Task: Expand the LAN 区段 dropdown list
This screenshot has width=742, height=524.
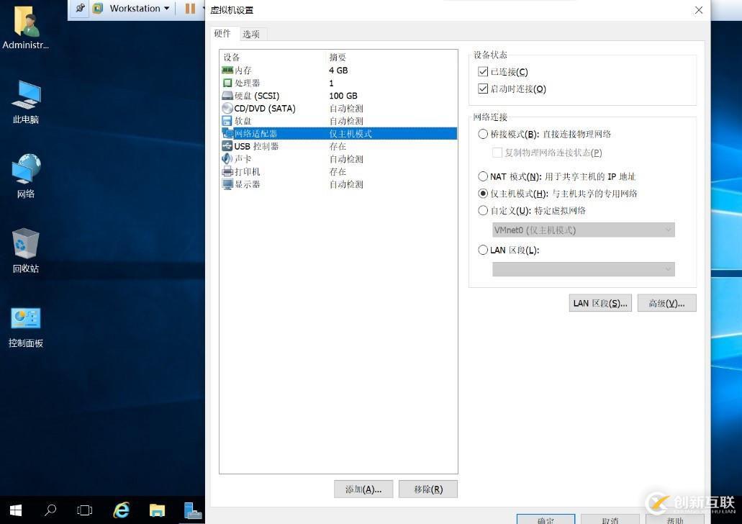Action: [x=584, y=269]
